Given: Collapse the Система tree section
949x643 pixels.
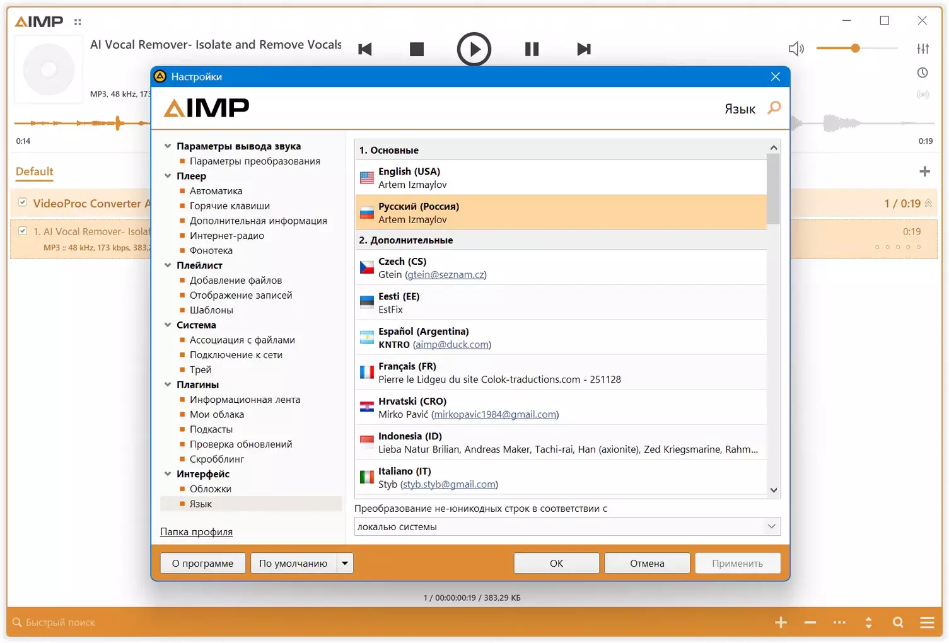Looking at the screenshot, I should 168,325.
